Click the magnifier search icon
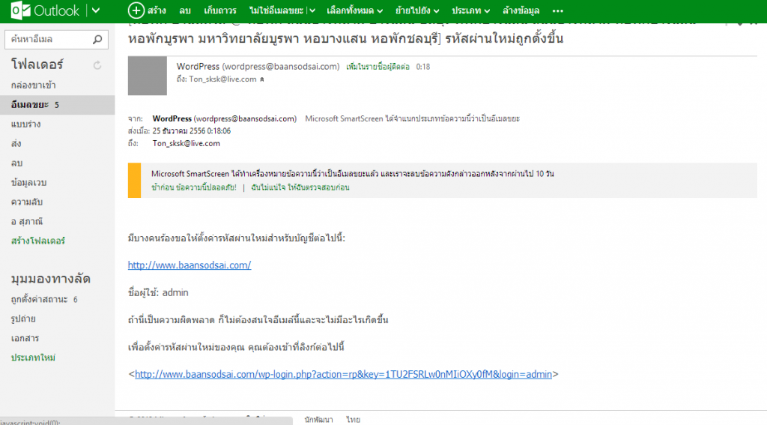The image size is (767, 425). coord(97,39)
